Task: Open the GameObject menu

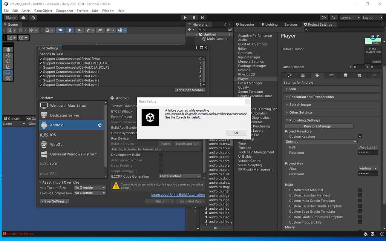Action: point(42,11)
